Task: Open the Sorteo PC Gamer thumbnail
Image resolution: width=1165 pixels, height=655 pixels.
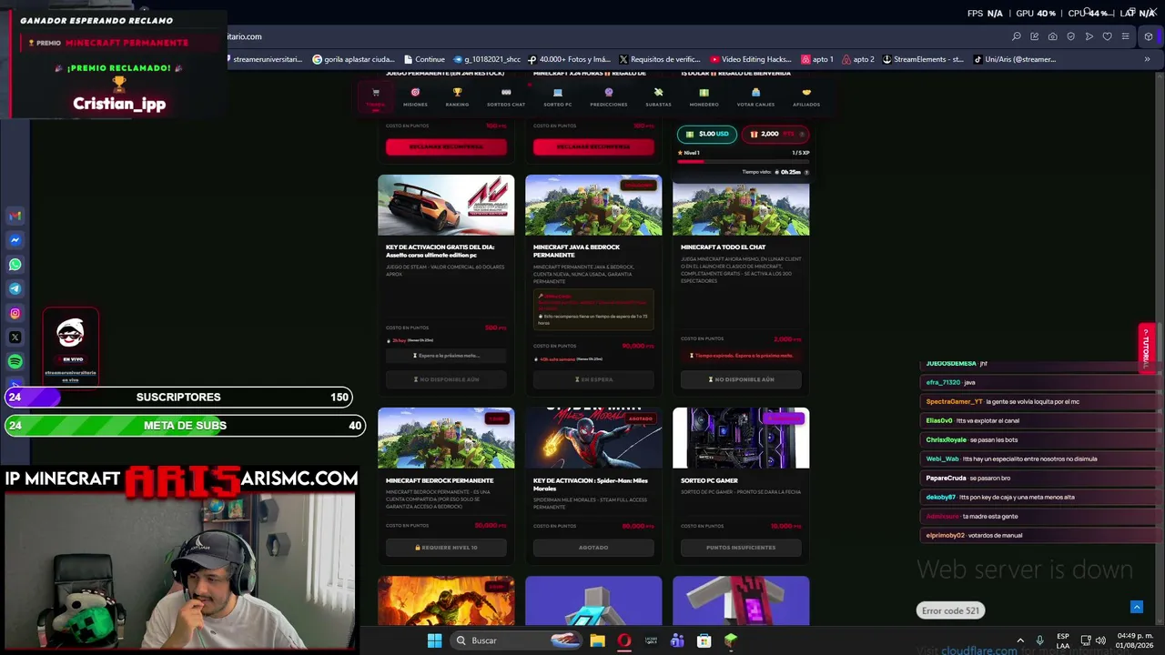Action: (x=741, y=438)
